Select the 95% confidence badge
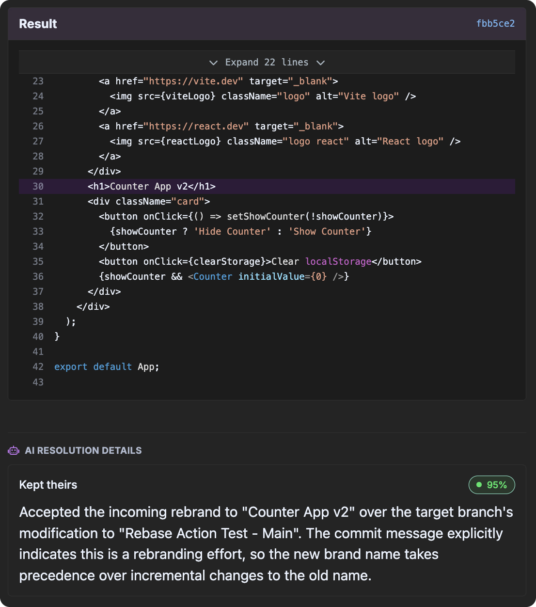 [x=491, y=485]
